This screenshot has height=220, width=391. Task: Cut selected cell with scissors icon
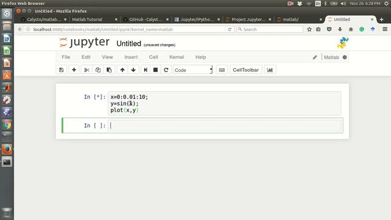(x=87, y=70)
